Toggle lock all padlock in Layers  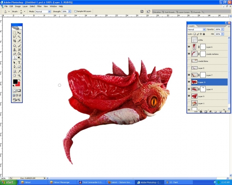click(204, 34)
